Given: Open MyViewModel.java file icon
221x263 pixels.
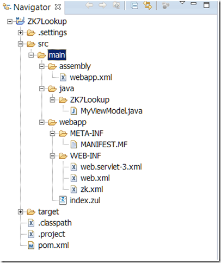Looking at the screenshot, I should tap(73, 111).
